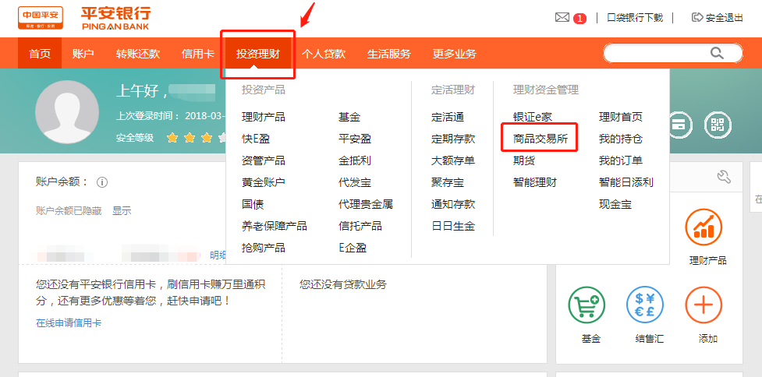This screenshot has width=762, height=377.
Task: Open the mail envelope icon
Action: [x=562, y=17]
